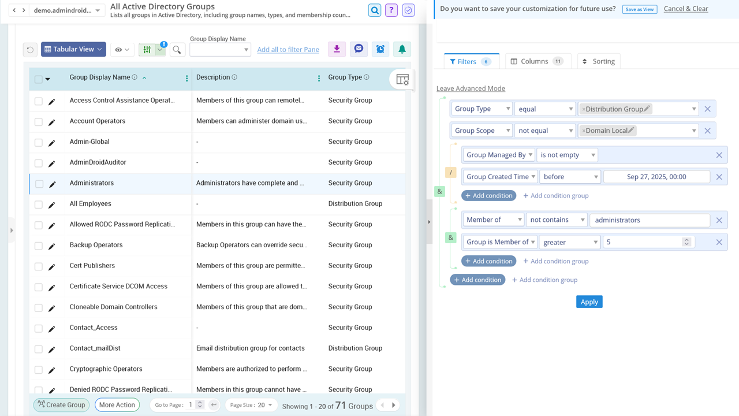Screen dimensions: 739x416
Task: Open the column settings gear icon in table header
Action: point(402,80)
